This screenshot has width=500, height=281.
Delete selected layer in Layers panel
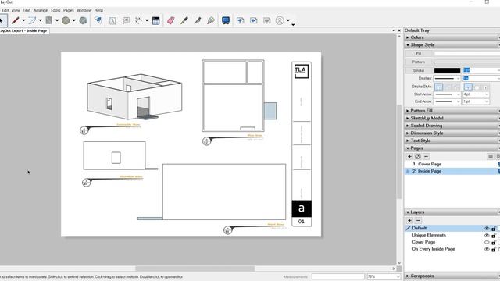(418, 220)
